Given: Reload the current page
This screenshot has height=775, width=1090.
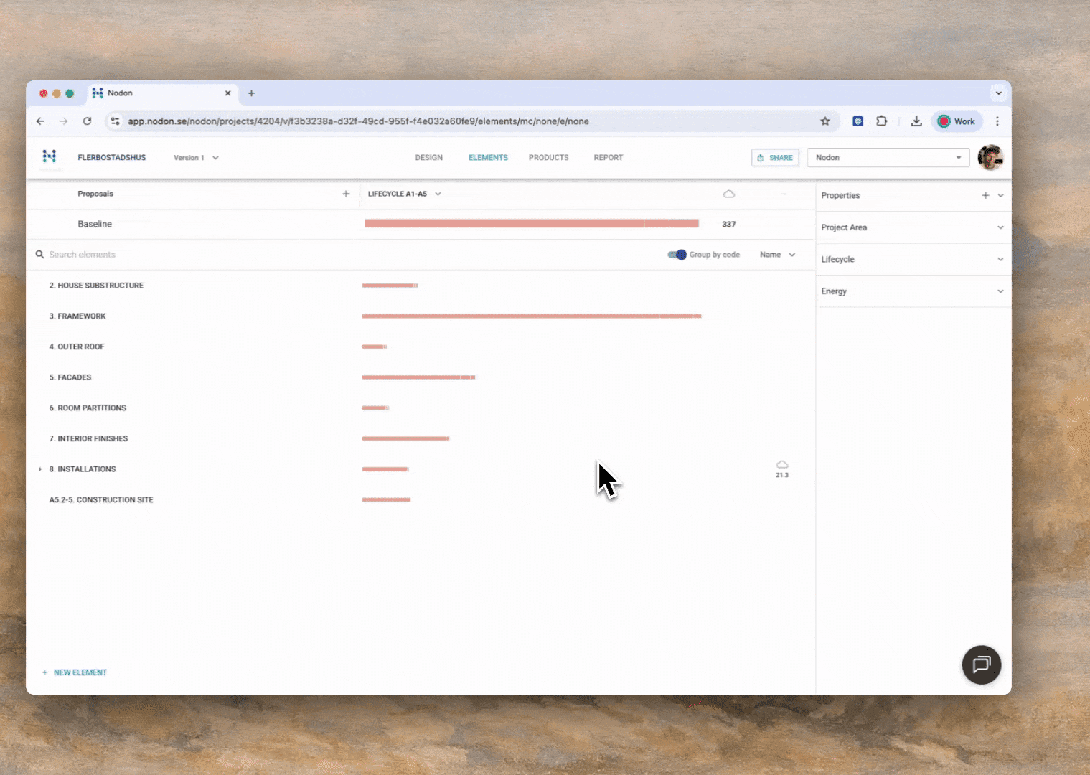Looking at the screenshot, I should coord(87,121).
